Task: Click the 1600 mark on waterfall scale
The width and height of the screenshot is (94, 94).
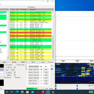Action: [77, 61]
